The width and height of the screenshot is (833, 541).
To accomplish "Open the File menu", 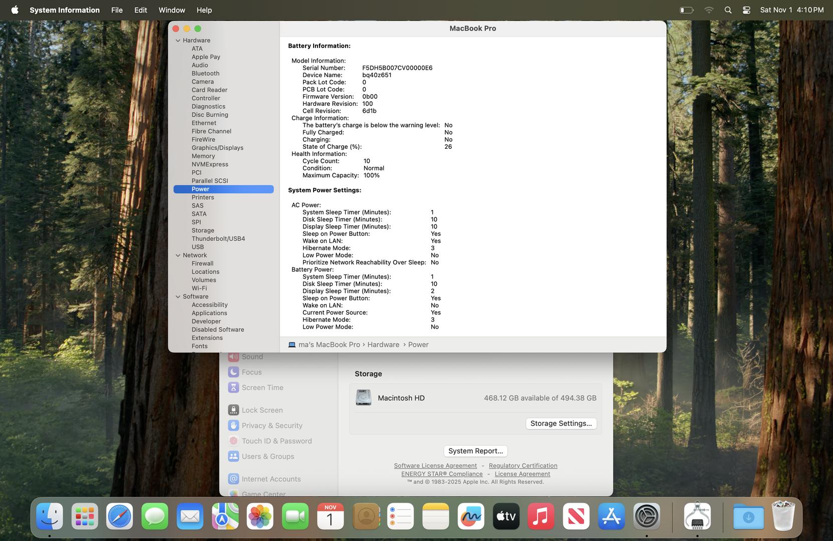I will (117, 10).
